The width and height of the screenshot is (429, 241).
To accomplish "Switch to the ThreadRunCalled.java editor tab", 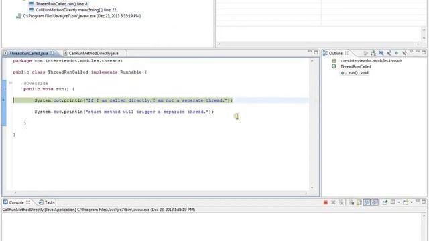I will point(28,53).
